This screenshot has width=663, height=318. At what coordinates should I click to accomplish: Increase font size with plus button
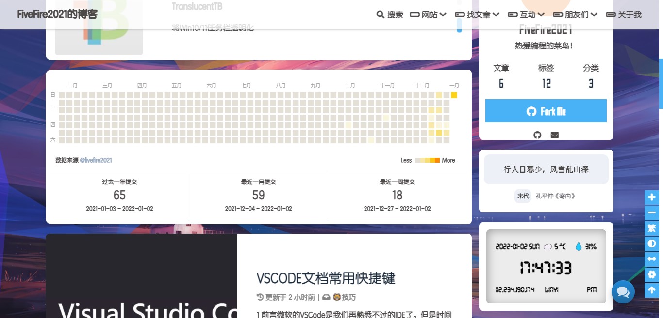click(652, 197)
